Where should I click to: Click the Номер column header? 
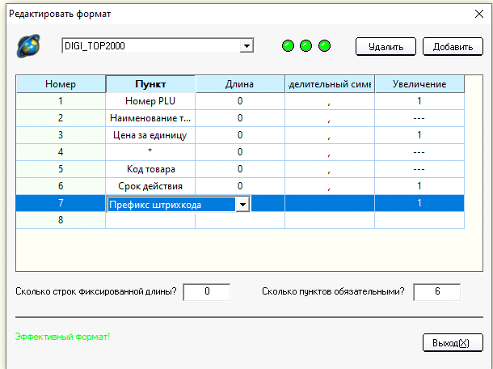tap(61, 84)
